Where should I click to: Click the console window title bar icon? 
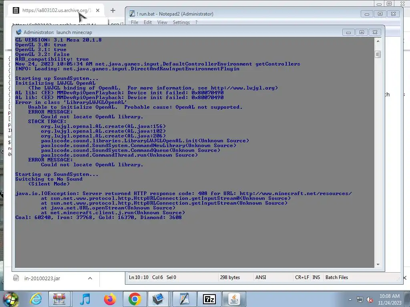[18, 32]
